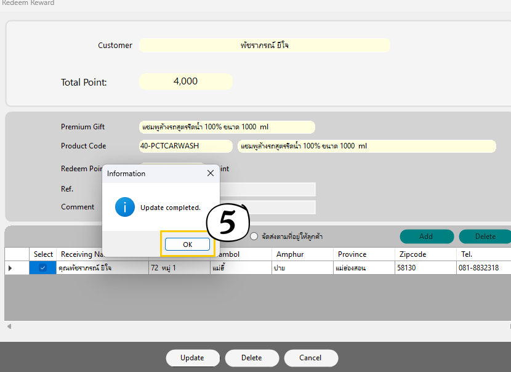Click the row pointer arrow indicator
Viewport: 511px width, 372px height.
click(10, 268)
